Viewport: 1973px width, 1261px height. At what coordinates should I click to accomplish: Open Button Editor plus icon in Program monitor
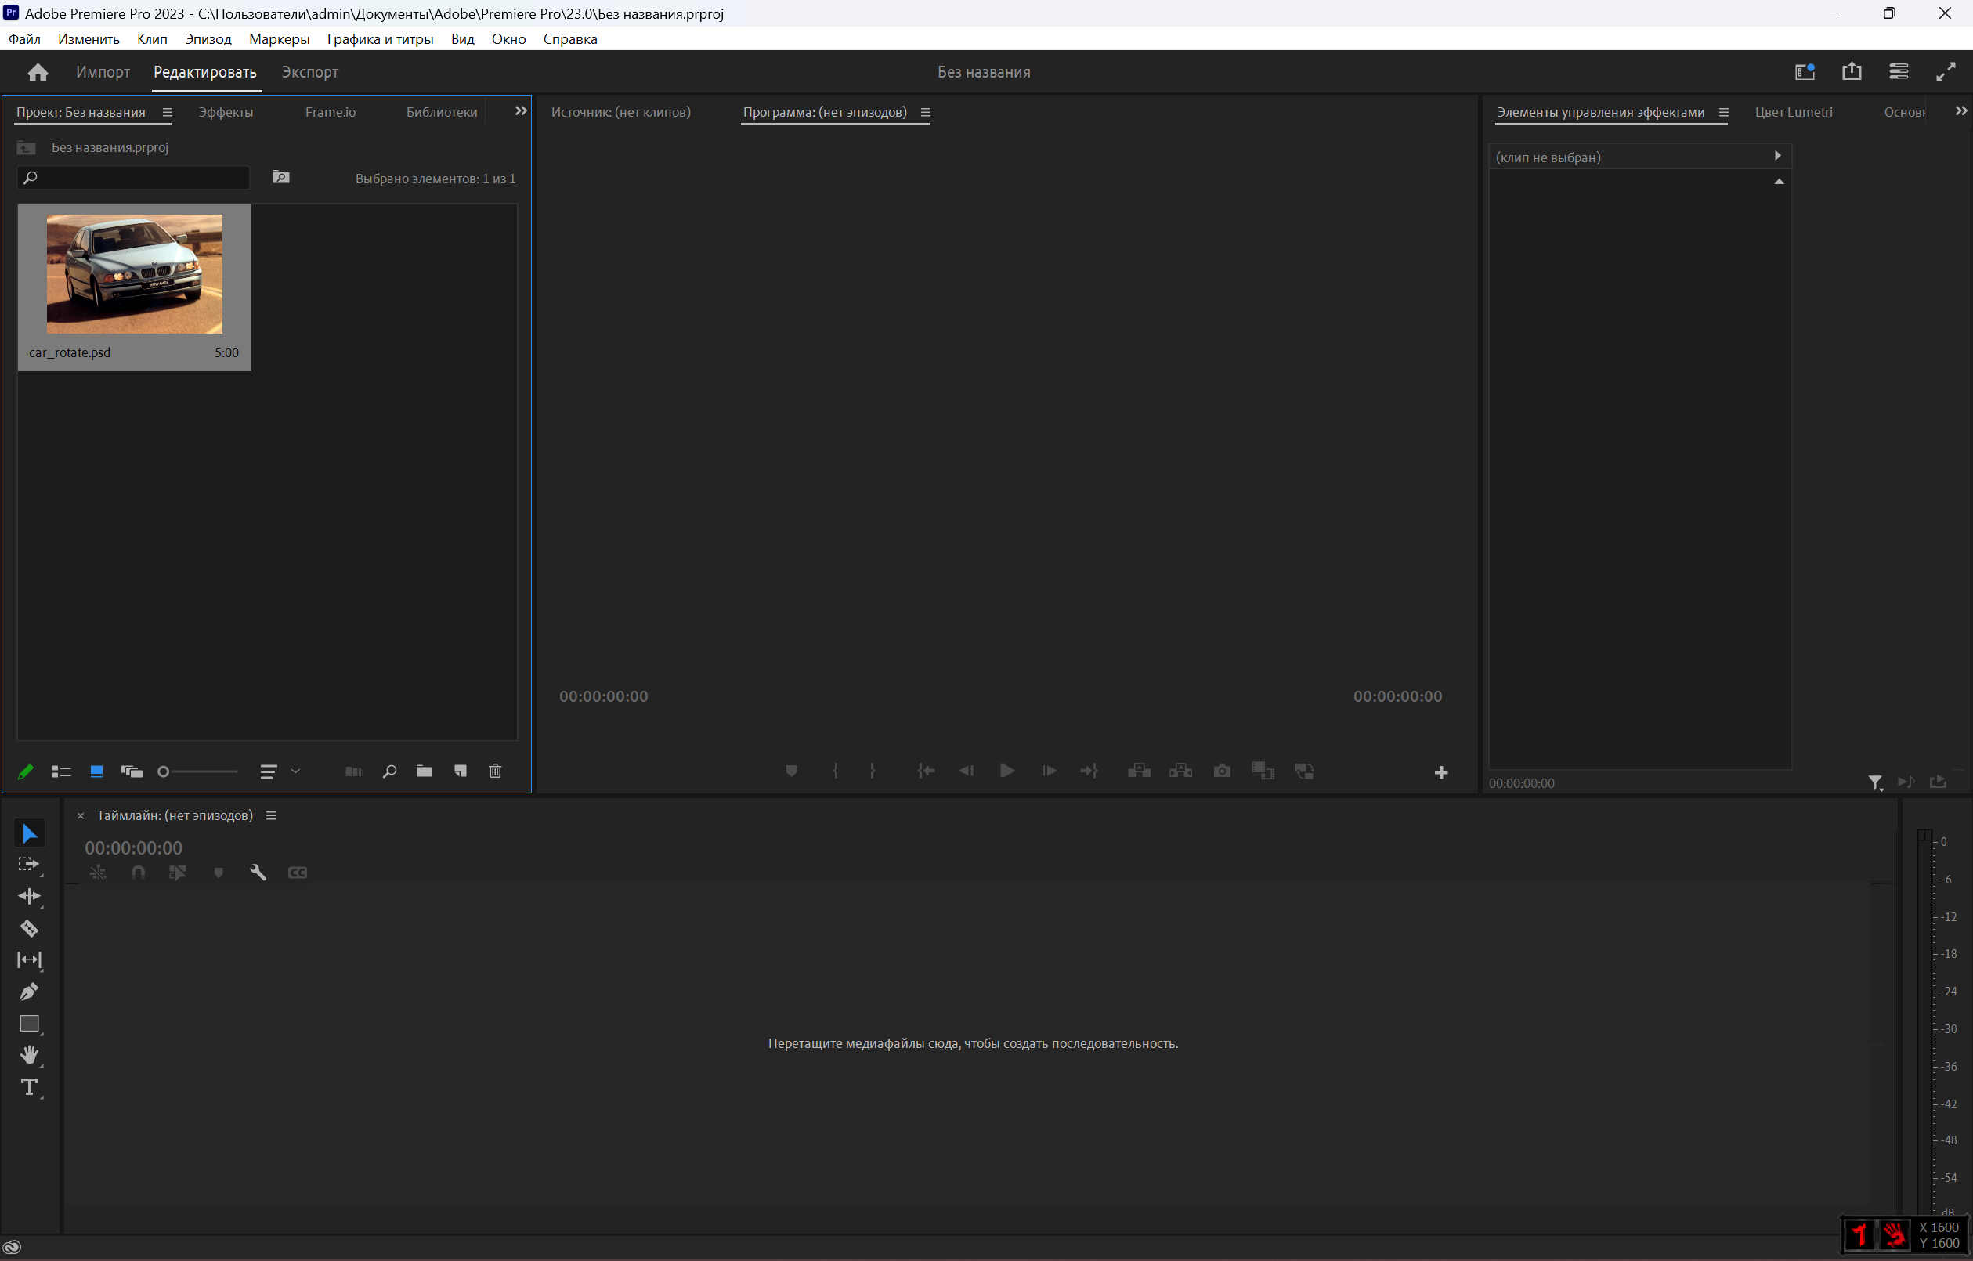(x=1440, y=773)
